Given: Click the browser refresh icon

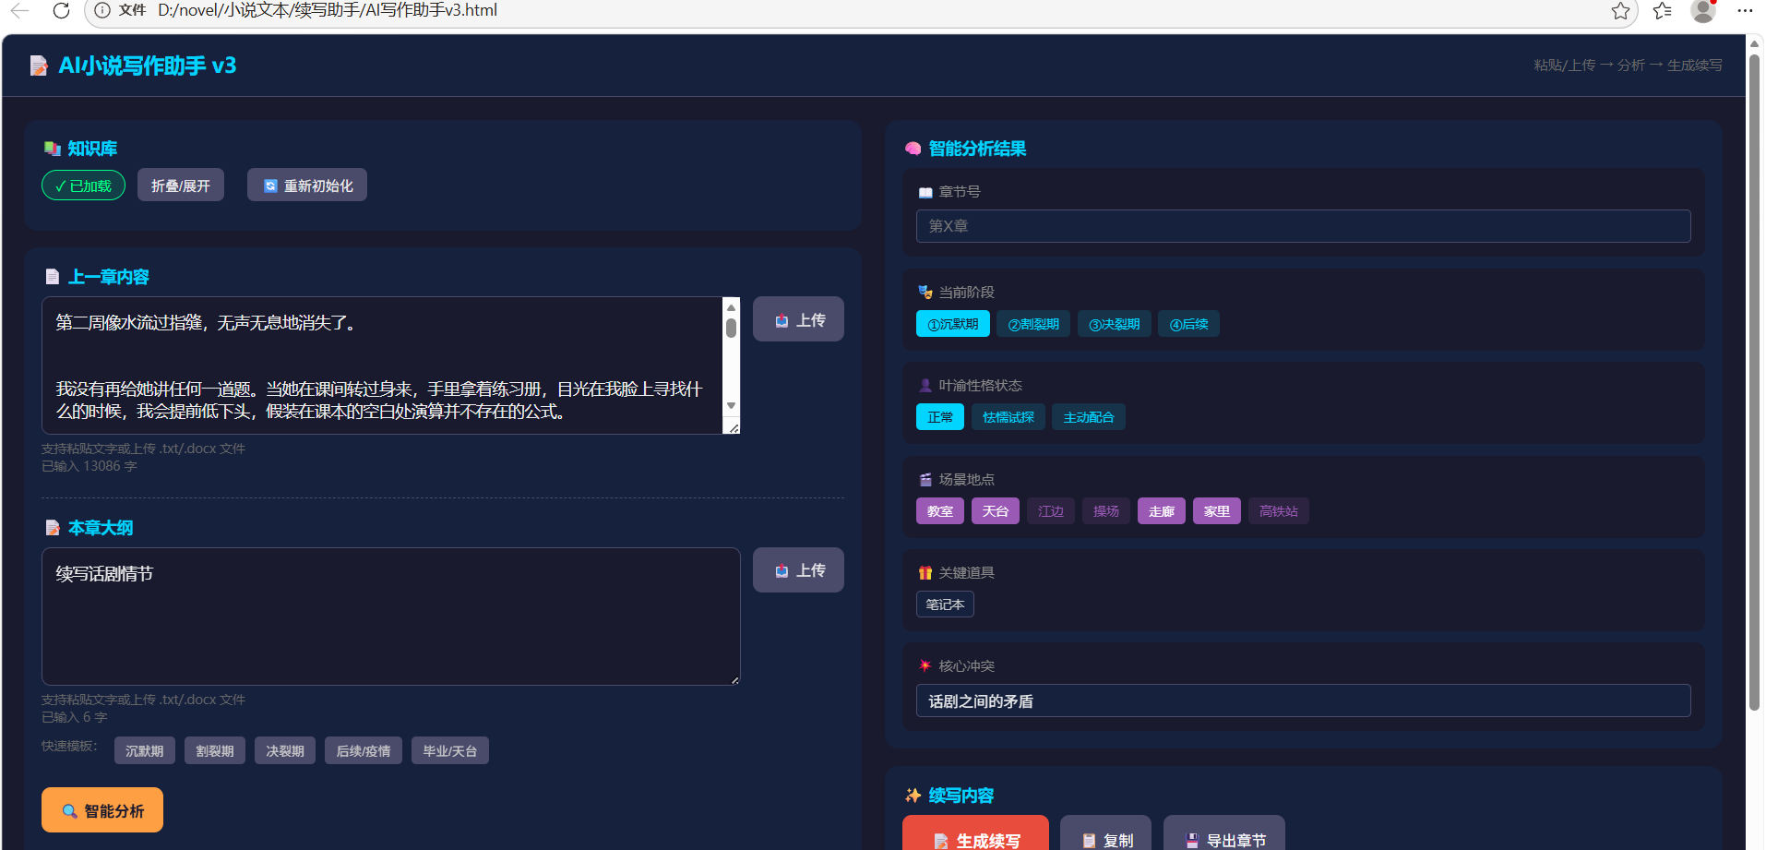Looking at the screenshot, I should (61, 10).
